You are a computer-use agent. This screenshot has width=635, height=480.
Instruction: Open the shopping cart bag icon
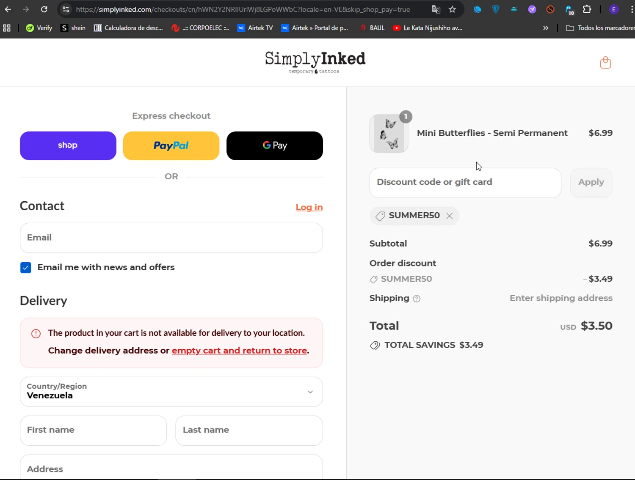(x=605, y=63)
